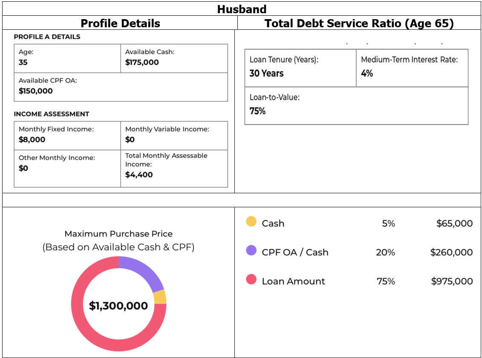Click the Profile Details column header
The width and height of the screenshot is (482, 358).
120,23
